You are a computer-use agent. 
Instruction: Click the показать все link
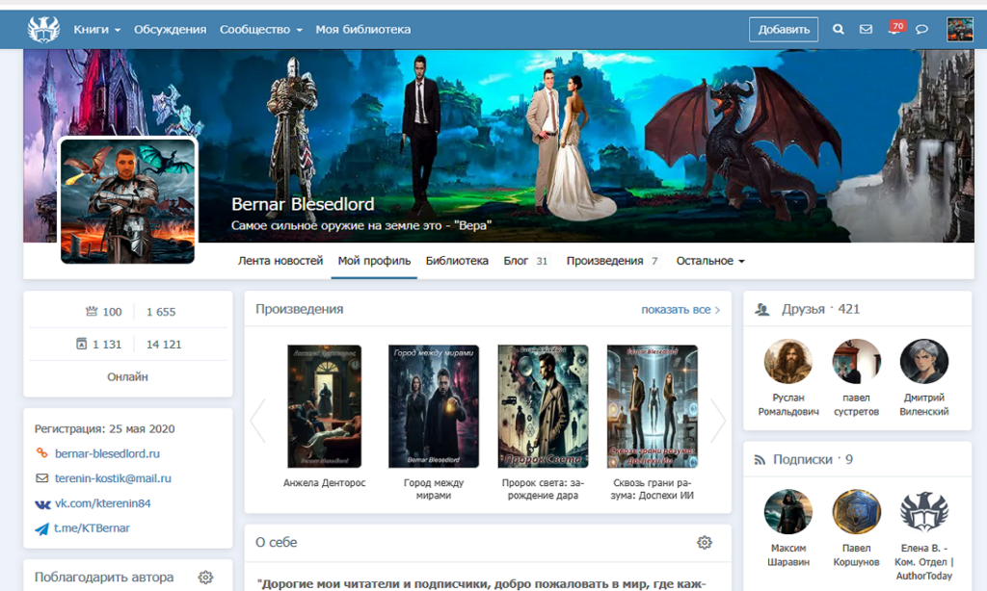680,310
